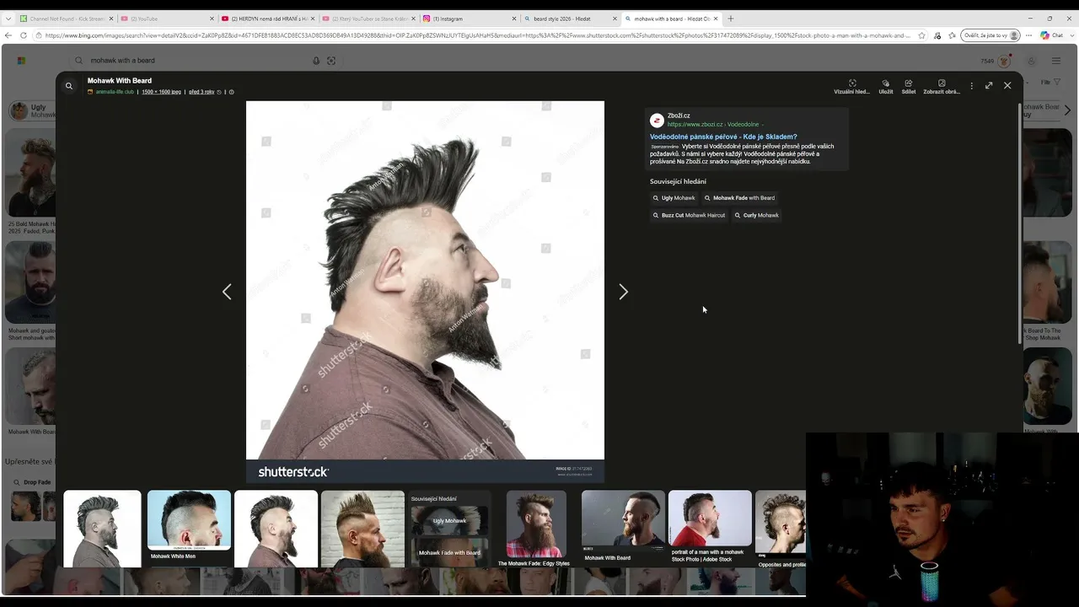
Task: Select brick wall mohawk thumbnail
Action: [x=362, y=529]
